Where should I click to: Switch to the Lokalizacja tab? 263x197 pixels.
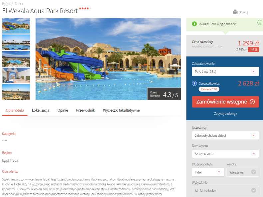[41, 110]
